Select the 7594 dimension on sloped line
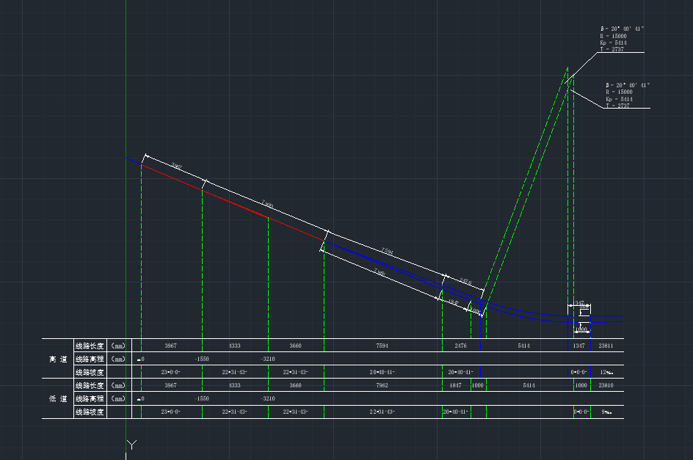Viewport: 693px width, 460px height. point(387,252)
